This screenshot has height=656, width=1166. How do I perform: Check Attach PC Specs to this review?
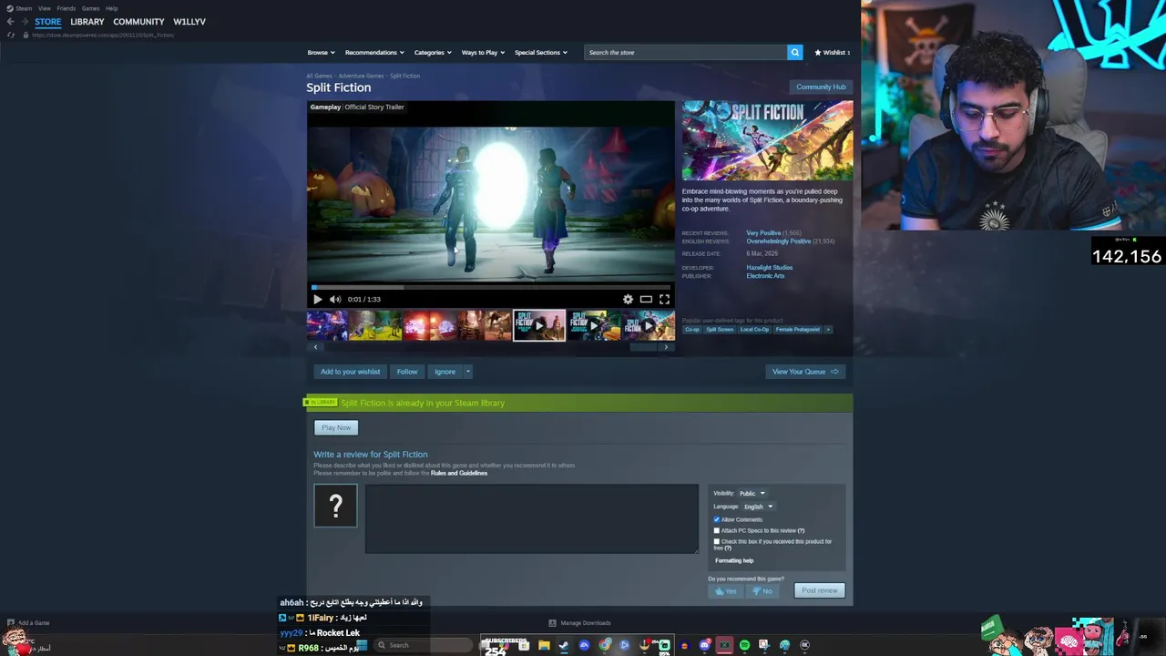click(717, 530)
